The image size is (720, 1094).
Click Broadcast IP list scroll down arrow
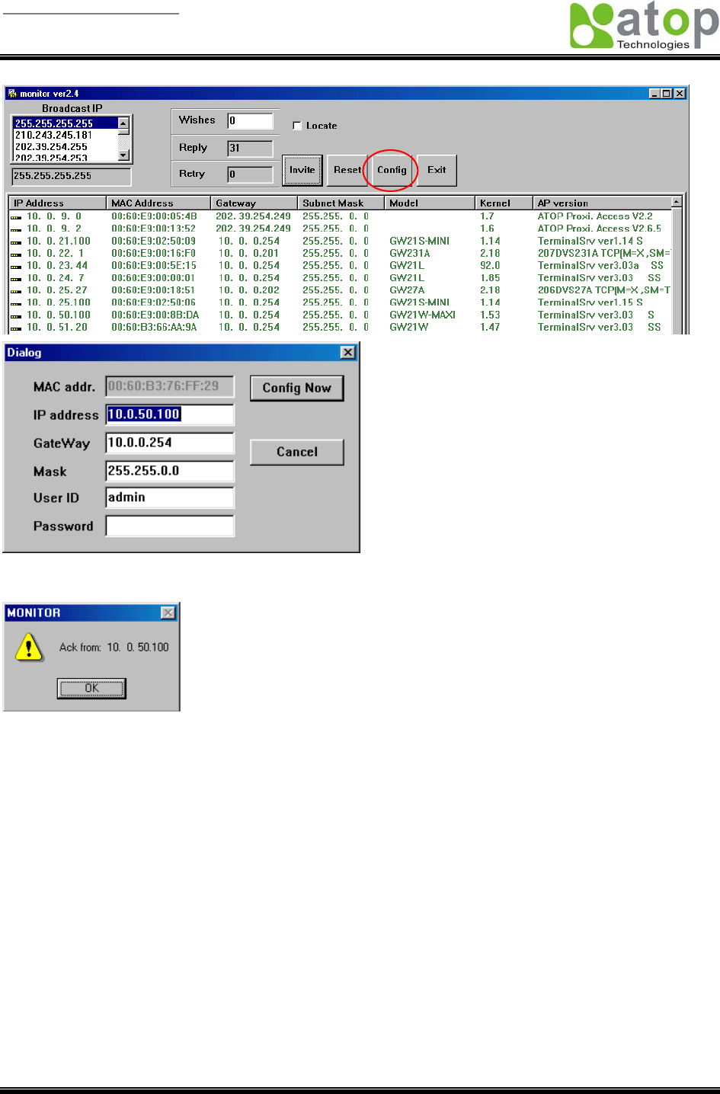pos(123,155)
